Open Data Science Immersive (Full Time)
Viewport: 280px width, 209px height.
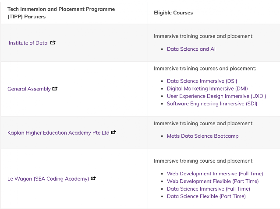pyautogui.click(x=209, y=189)
